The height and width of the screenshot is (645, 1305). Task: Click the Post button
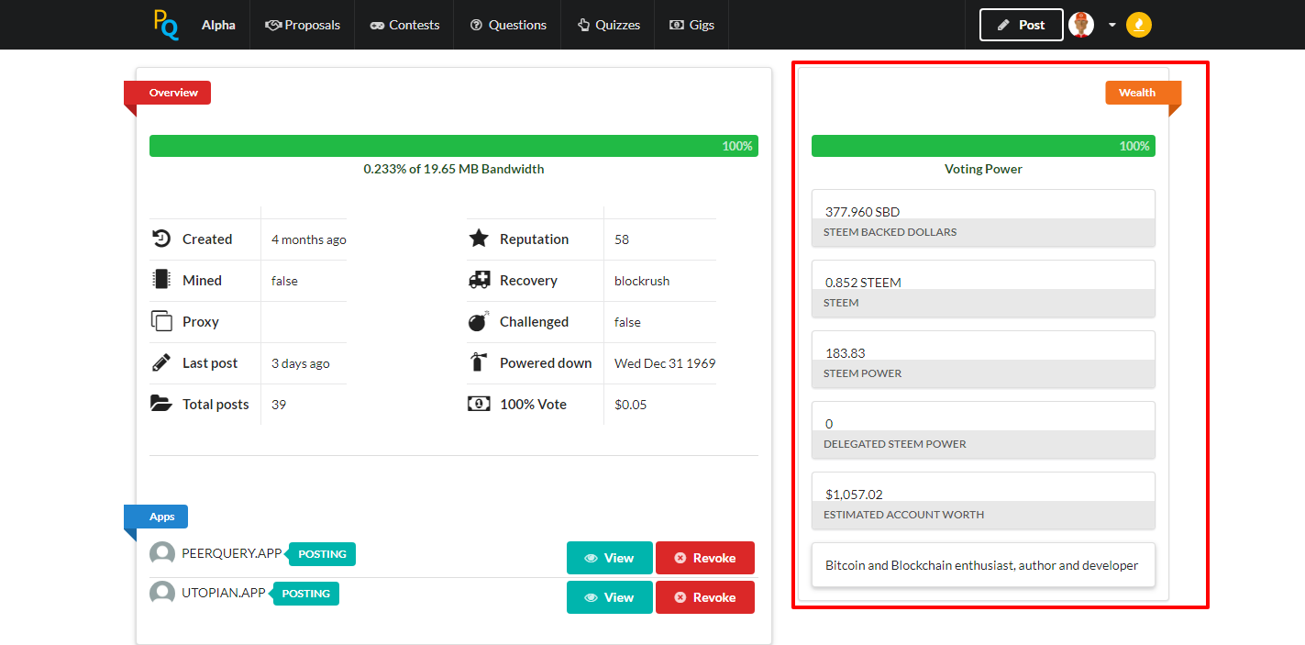(x=1022, y=25)
